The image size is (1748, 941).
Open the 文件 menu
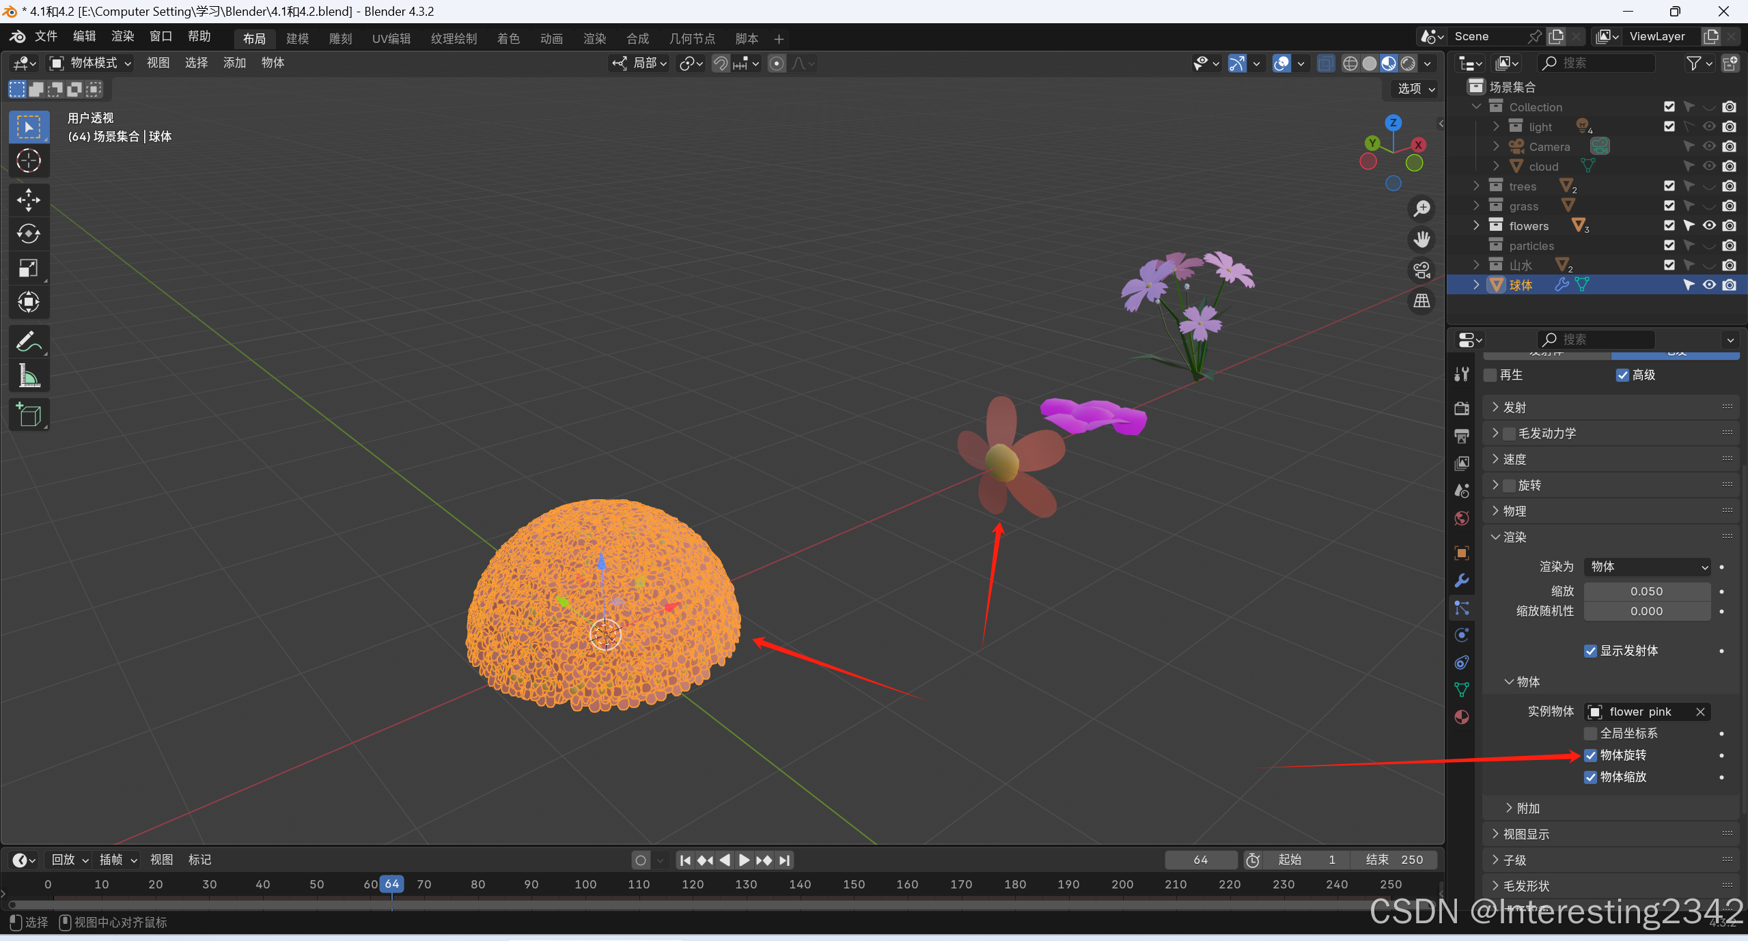click(x=46, y=36)
